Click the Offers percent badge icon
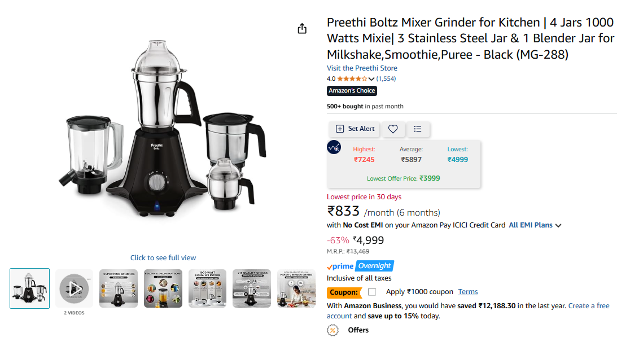 pyautogui.click(x=333, y=330)
